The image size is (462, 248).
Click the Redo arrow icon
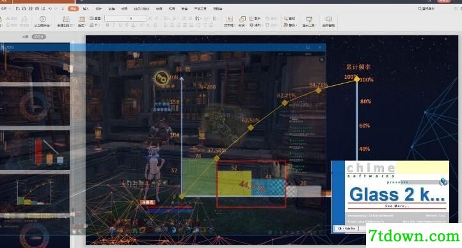tap(56, 9)
